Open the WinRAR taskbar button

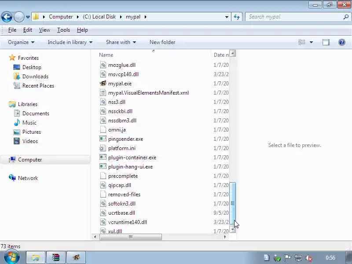56,257
